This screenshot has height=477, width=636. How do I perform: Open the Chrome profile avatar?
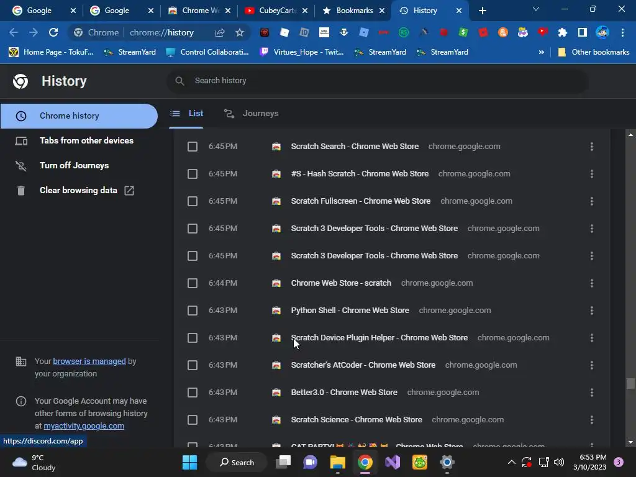click(x=602, y=32)
